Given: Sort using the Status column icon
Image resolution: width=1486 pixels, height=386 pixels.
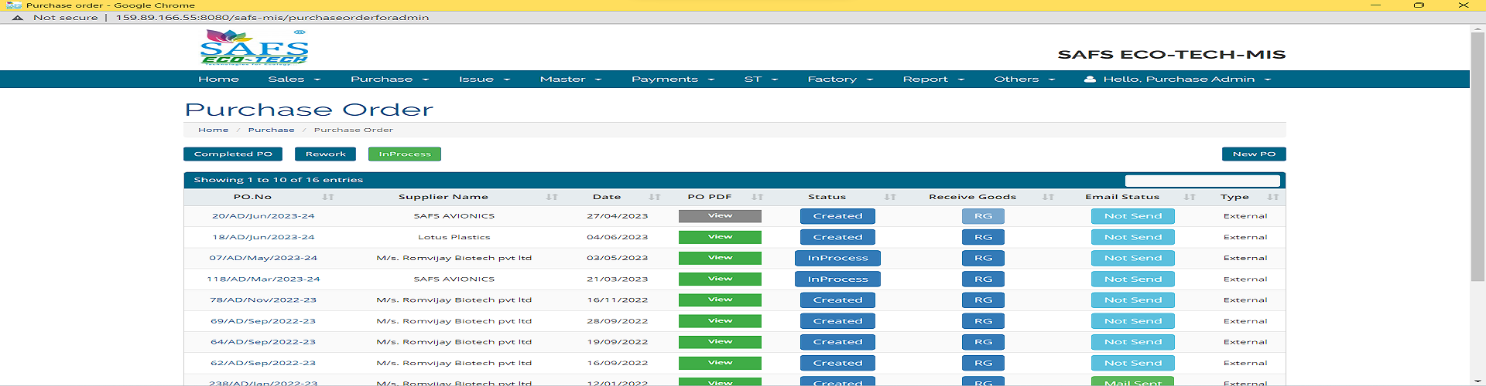Looking at the screenshot, I should pos(890,197).
